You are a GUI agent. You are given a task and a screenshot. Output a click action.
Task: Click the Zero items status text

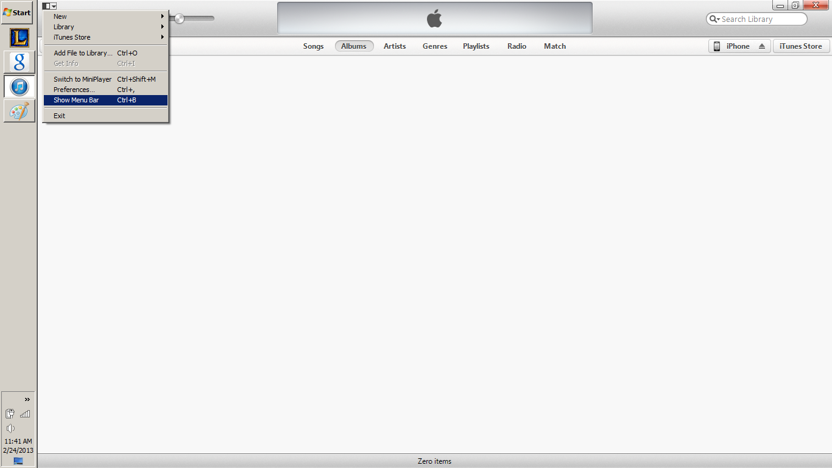click(x=434, y=461)
